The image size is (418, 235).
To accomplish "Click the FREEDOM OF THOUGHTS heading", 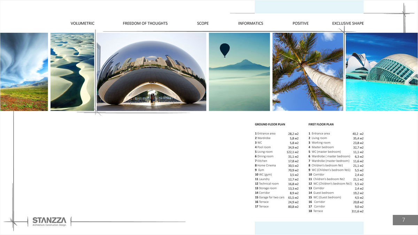I will click(145, 23).
